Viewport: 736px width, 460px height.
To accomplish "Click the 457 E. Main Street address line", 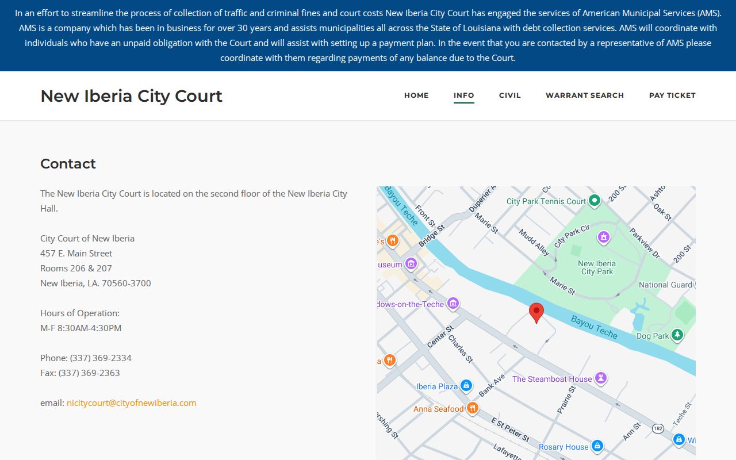I will (x=76, y=253).
